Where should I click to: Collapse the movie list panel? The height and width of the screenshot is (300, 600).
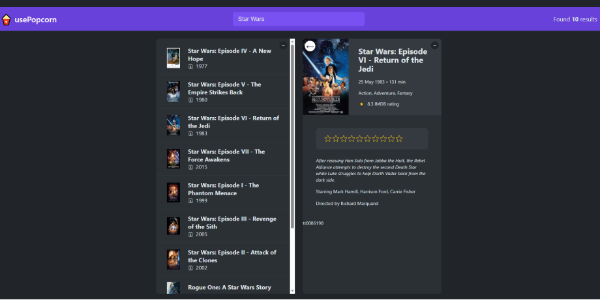click(x=283, y=46)
